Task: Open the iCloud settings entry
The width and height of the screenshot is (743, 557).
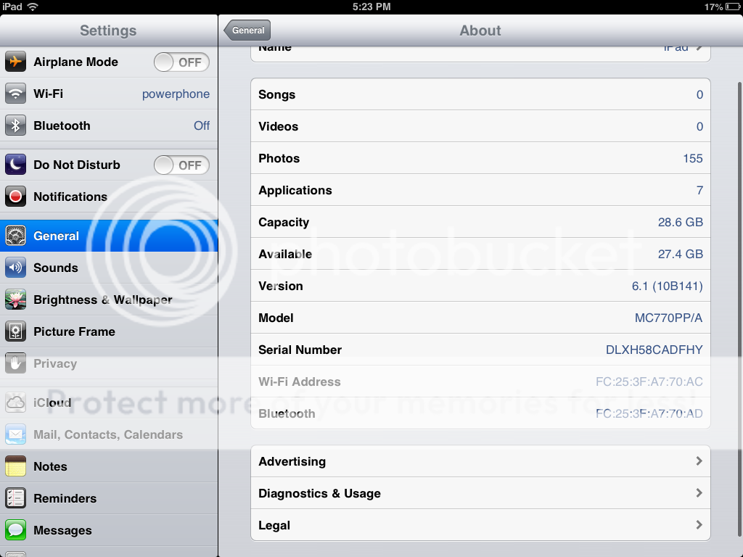Action: point(109,403)
